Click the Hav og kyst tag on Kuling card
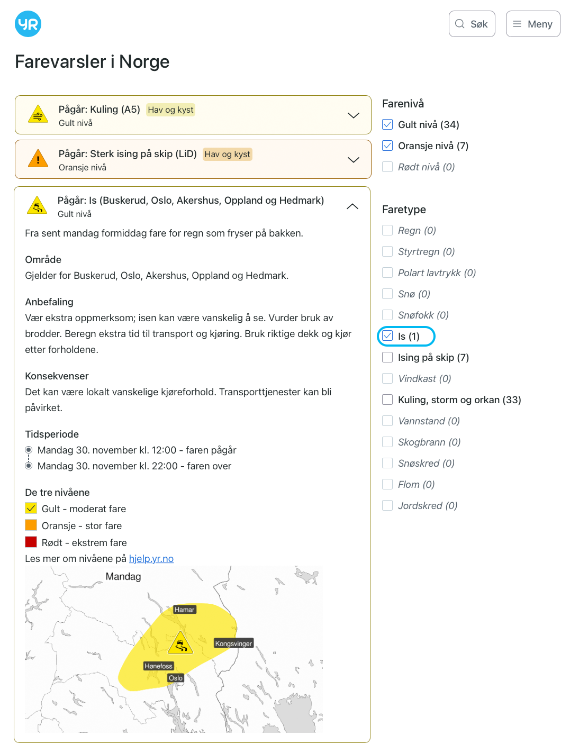Image resolution: width=570 pixels, height=744 pixels. [170, 110]
